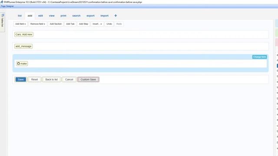Switch to the print page tab
The width and height of the screenshot is (278, 156).
coord(63,16)
